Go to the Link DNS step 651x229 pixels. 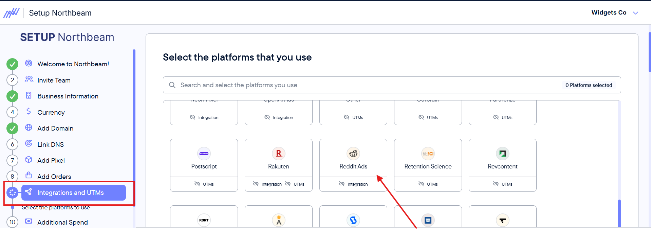(x=51, y=144)
